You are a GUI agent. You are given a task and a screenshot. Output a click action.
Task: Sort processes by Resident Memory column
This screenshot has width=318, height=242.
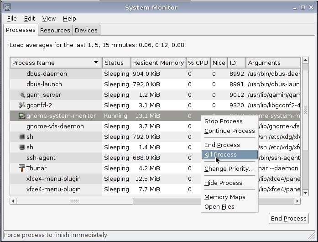158,63
